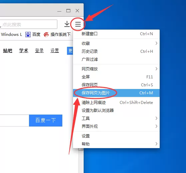186x173 pixels.
Task: Open the downloads arrow icon
Action: (x=67, y=24)
